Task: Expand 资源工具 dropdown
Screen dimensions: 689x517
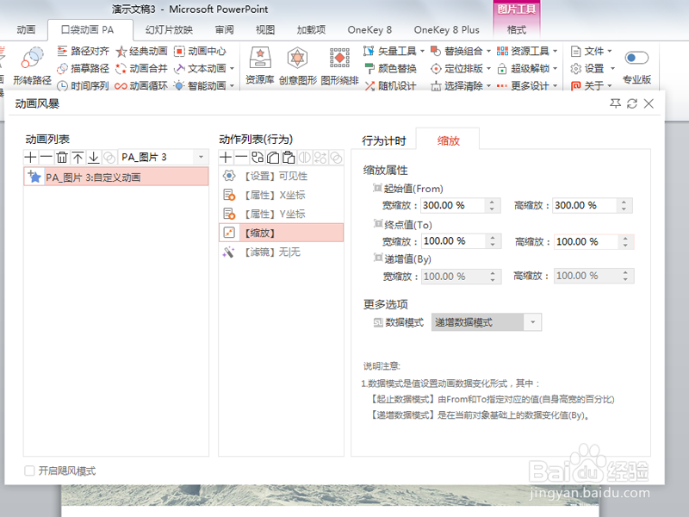Action: tap(555, 51)
